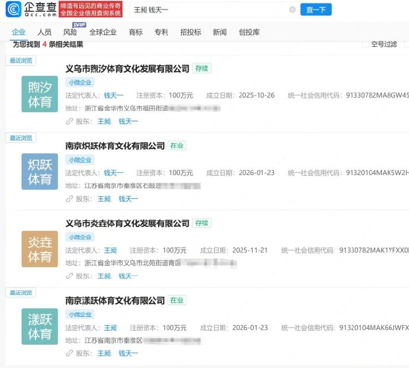Click establishment date 2025-10-26
Image resolution: width=409 pixels, height=368 pixels.
pos(257,96)
